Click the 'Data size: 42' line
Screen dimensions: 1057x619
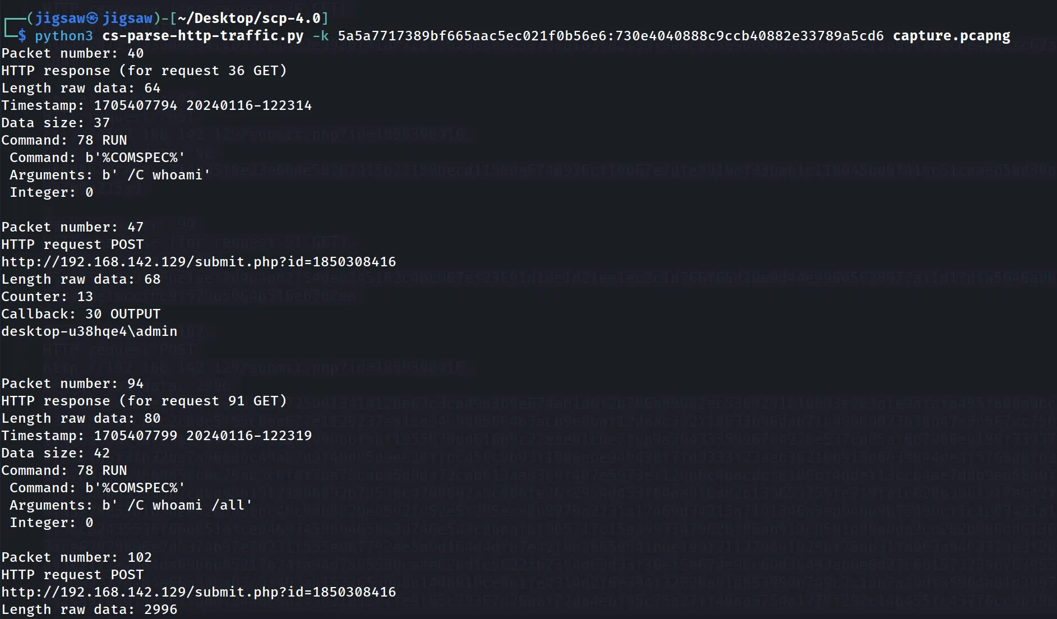tap(56, 453)
